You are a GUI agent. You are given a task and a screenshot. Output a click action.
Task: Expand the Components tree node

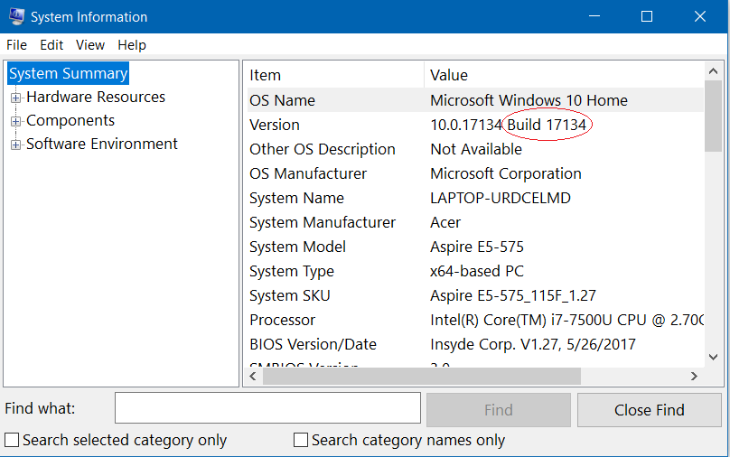pyautogui.click(x=15, y=121)
